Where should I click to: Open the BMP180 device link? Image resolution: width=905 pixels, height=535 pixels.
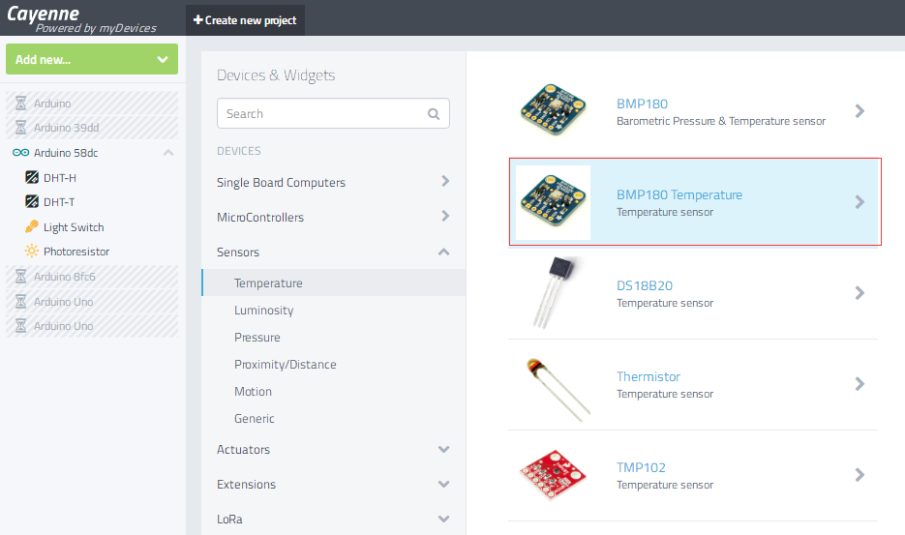pos(642,104)
